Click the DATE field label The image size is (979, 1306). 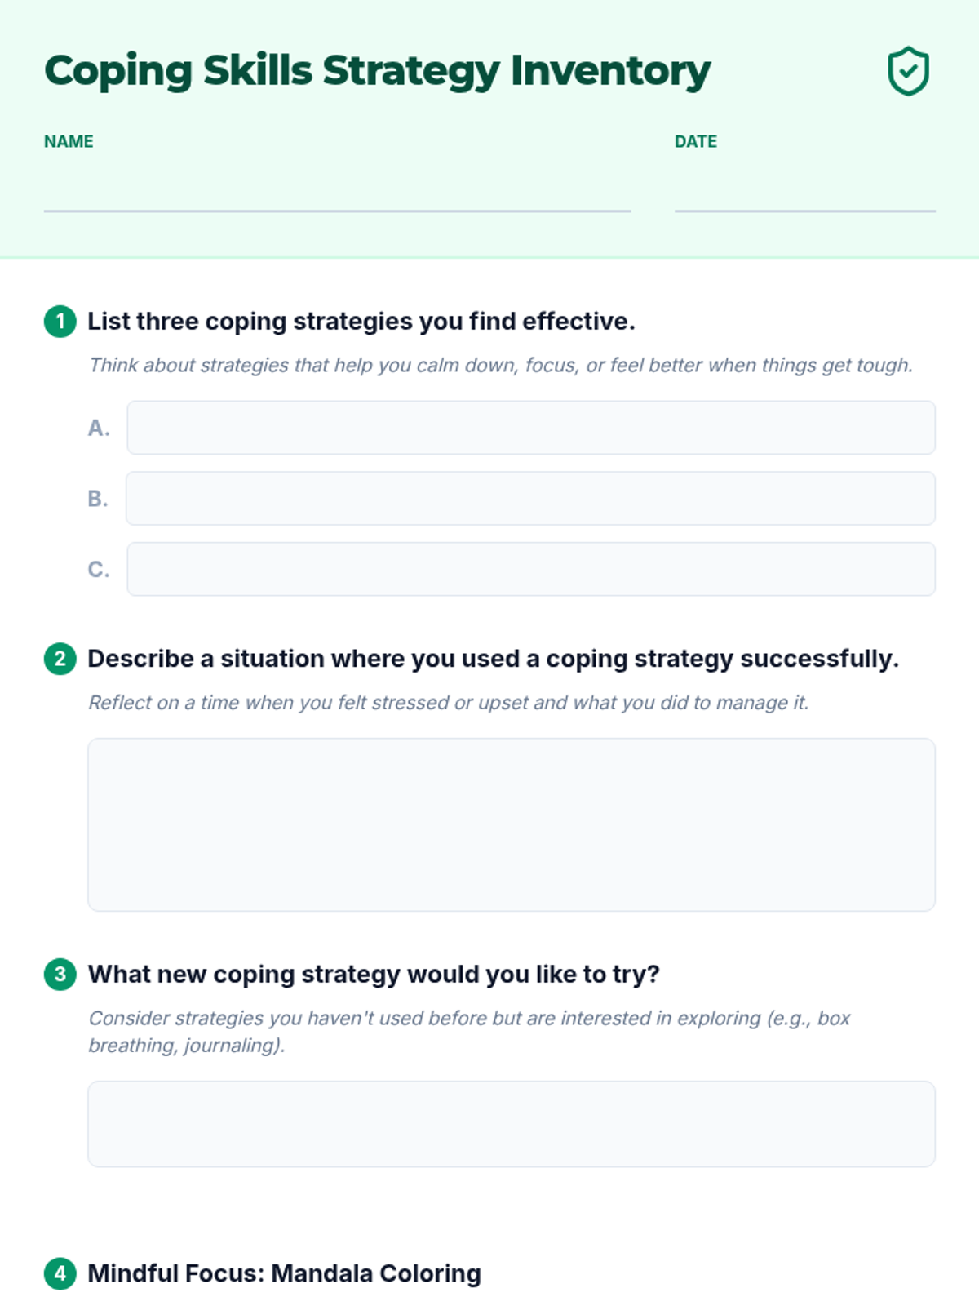[x=695, y=141]
